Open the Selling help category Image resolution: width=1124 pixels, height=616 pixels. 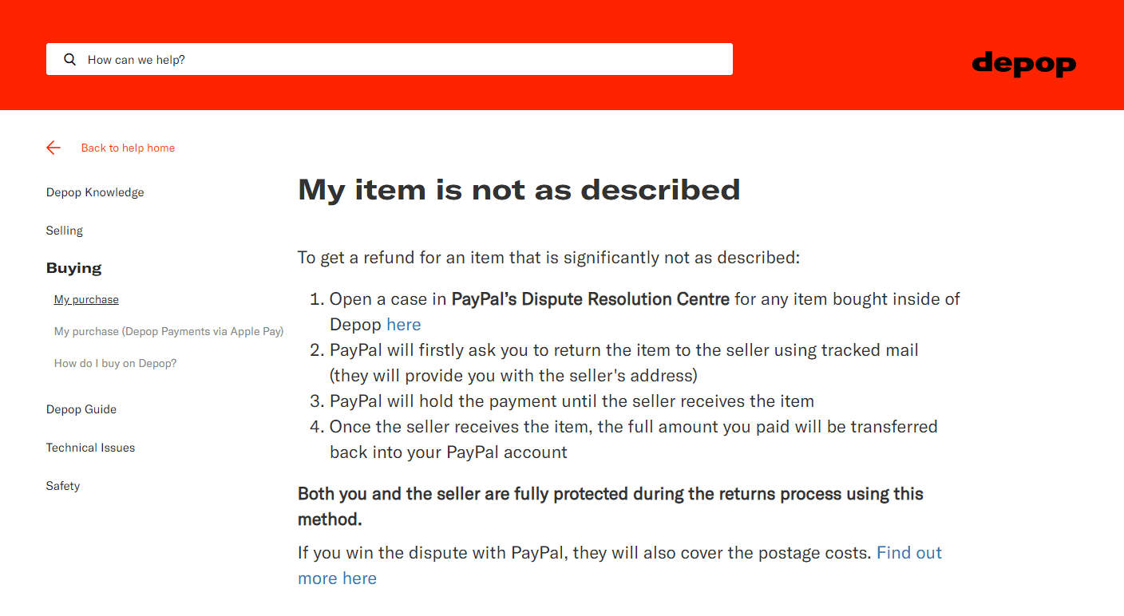click(x=64, y=230)
